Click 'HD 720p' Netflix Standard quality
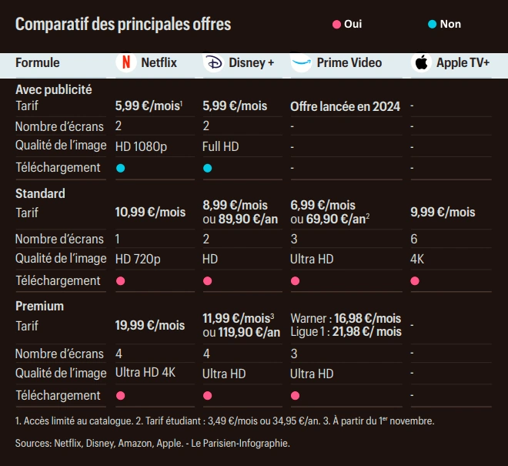 click(x=138, y=260)
